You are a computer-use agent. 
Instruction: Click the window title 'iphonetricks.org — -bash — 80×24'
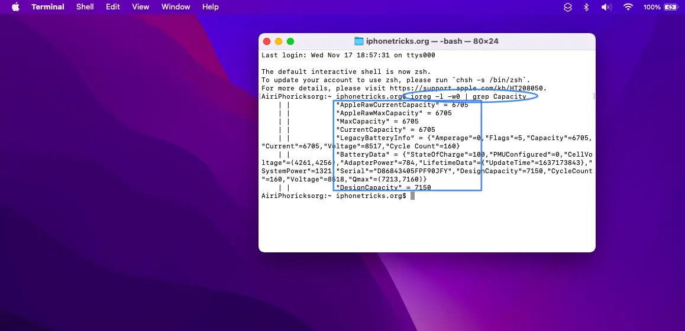pyautogui.click(x=432, y=41)
